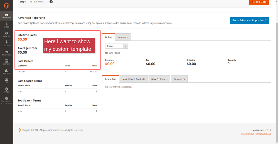Open Find Partners & Extensions
Screen dimensions: 278x144
pyautogui.click(x=6, y=100)
